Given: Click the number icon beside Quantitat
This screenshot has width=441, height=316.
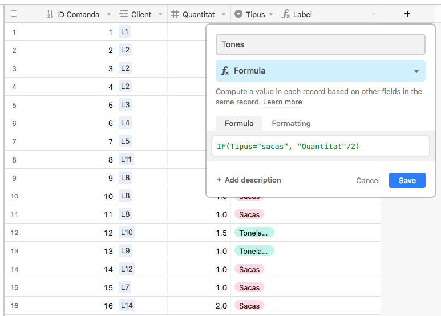Looking at the screenshot, I should 175,14.
